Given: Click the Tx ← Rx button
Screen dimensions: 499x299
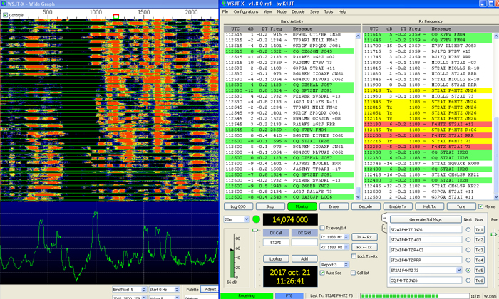Looking at the screenshot, I should point(364,237).
